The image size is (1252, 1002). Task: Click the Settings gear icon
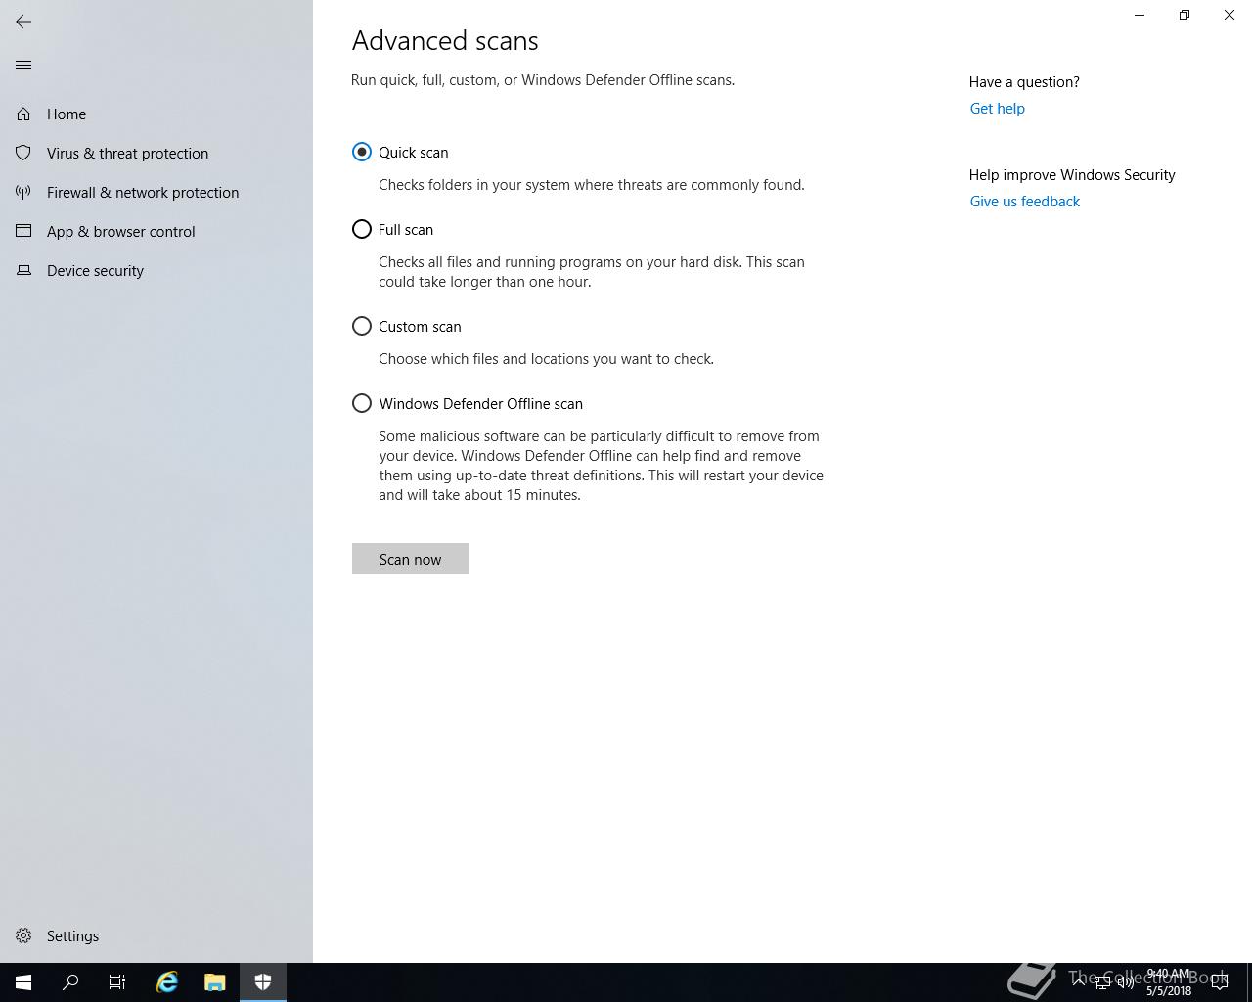tap(23, 936)
